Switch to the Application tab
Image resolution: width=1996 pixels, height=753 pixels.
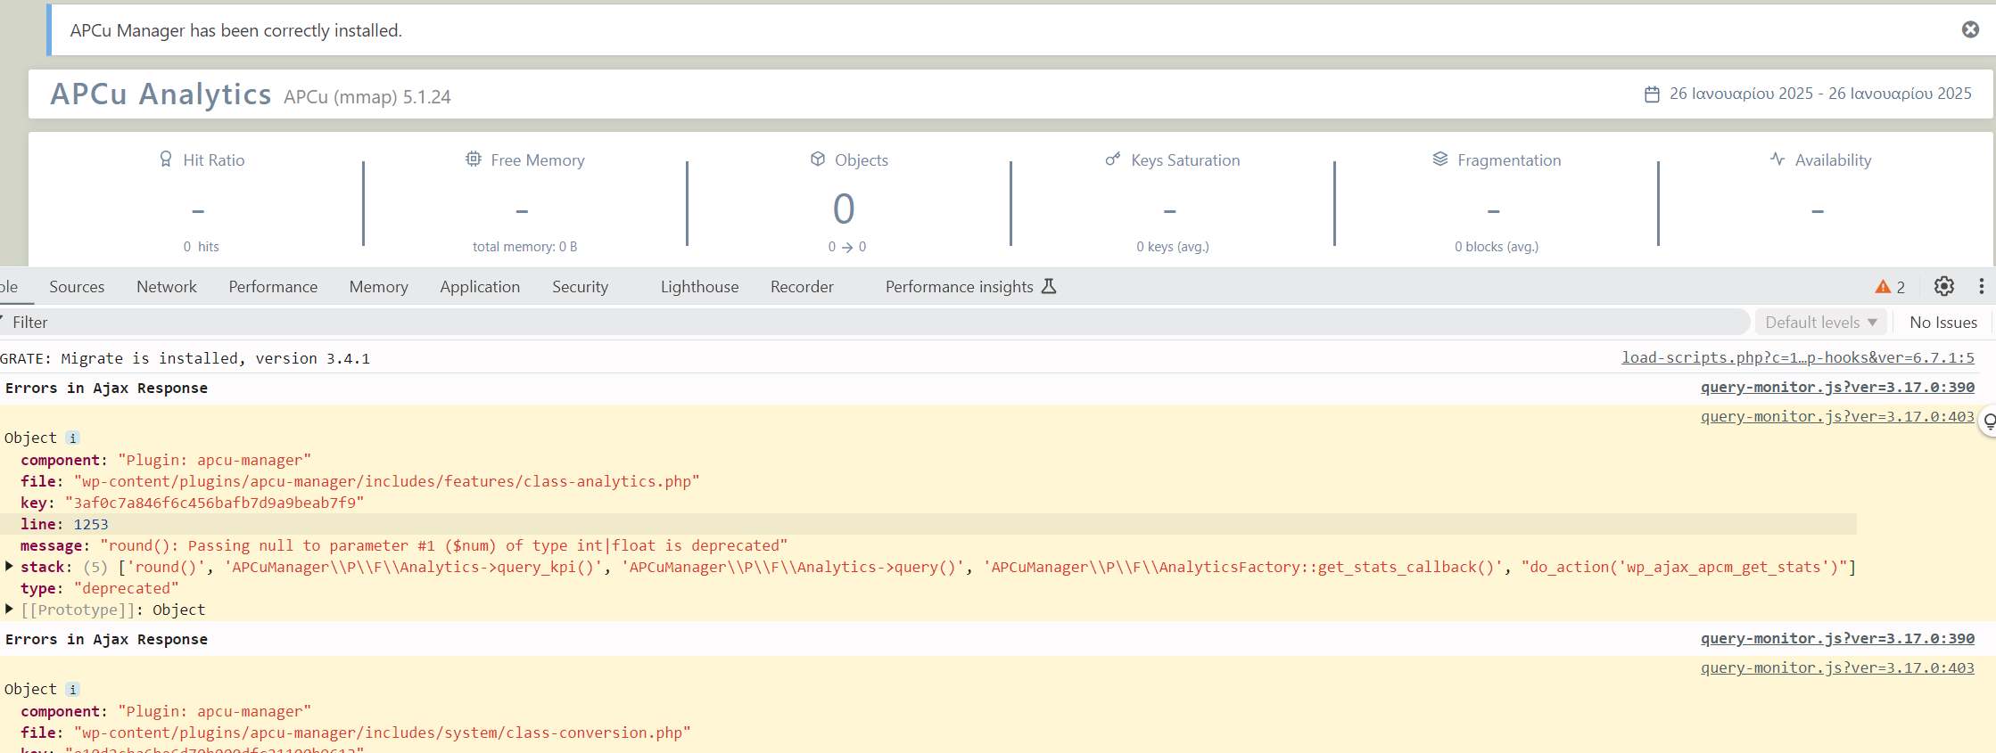(480, 286)
